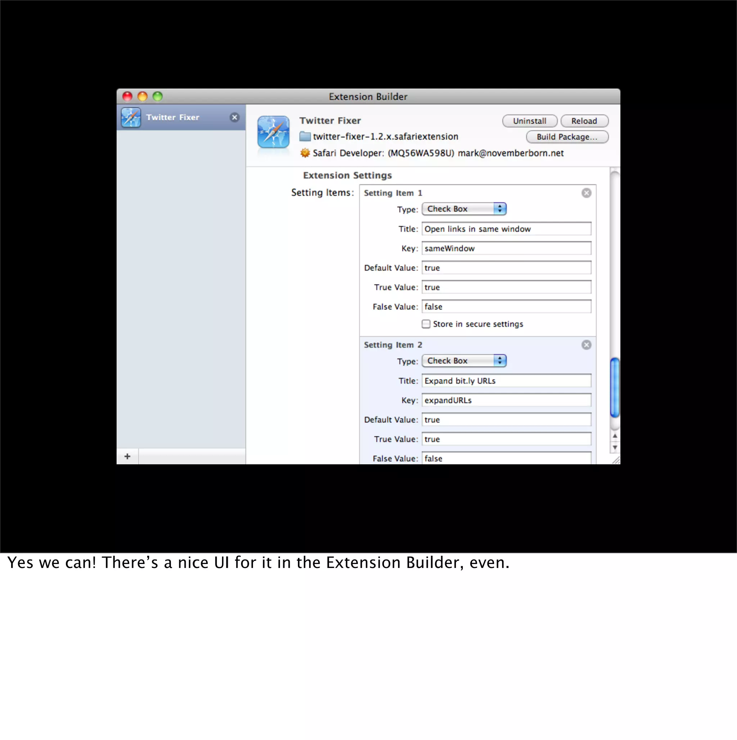Click the Safari Developer certificate badge icon
The width and height of the screenshot is (737, 740).
305,153
